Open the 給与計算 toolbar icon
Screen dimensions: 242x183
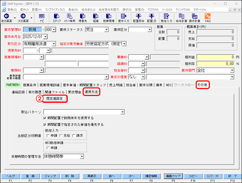pos(181,18)
